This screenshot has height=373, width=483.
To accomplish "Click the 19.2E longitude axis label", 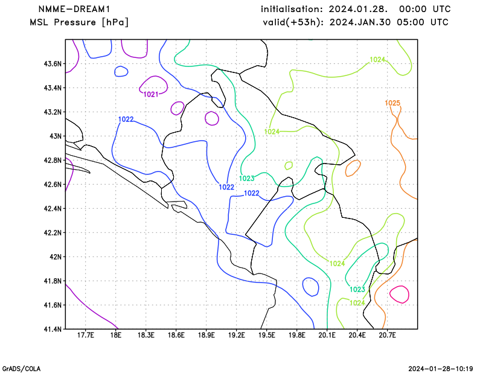I will [236, 335].
